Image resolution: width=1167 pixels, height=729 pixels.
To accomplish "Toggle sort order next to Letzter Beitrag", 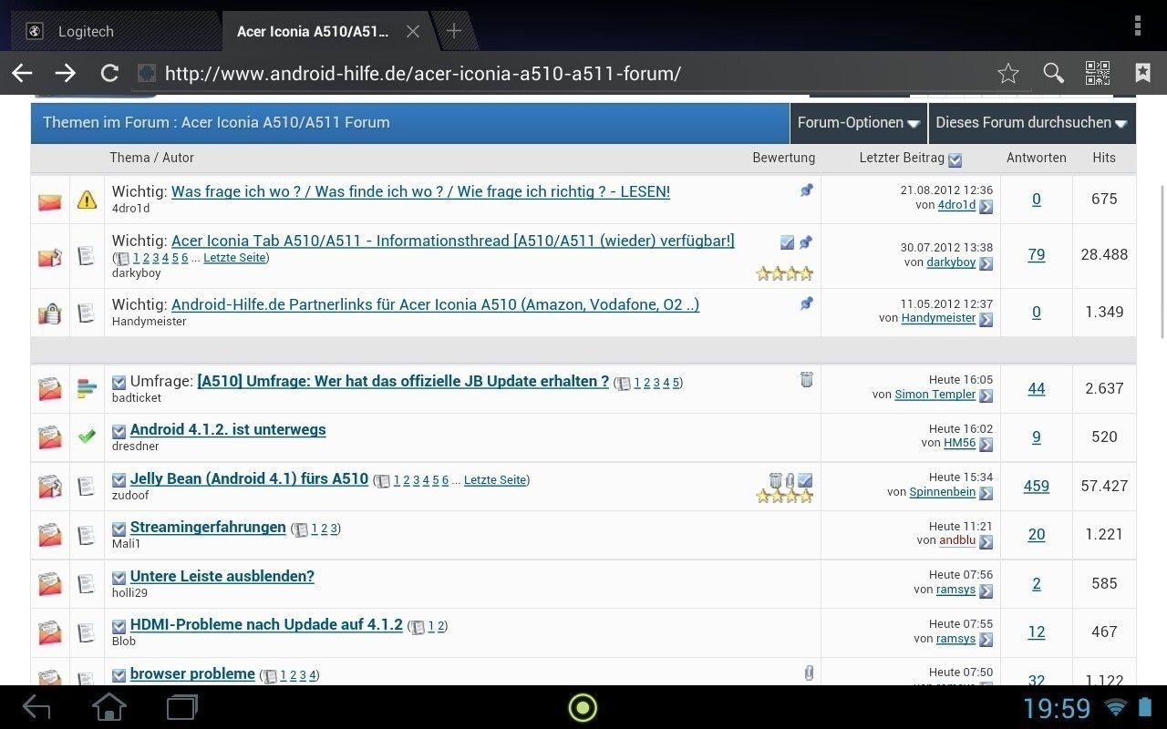I will (955, 160).
